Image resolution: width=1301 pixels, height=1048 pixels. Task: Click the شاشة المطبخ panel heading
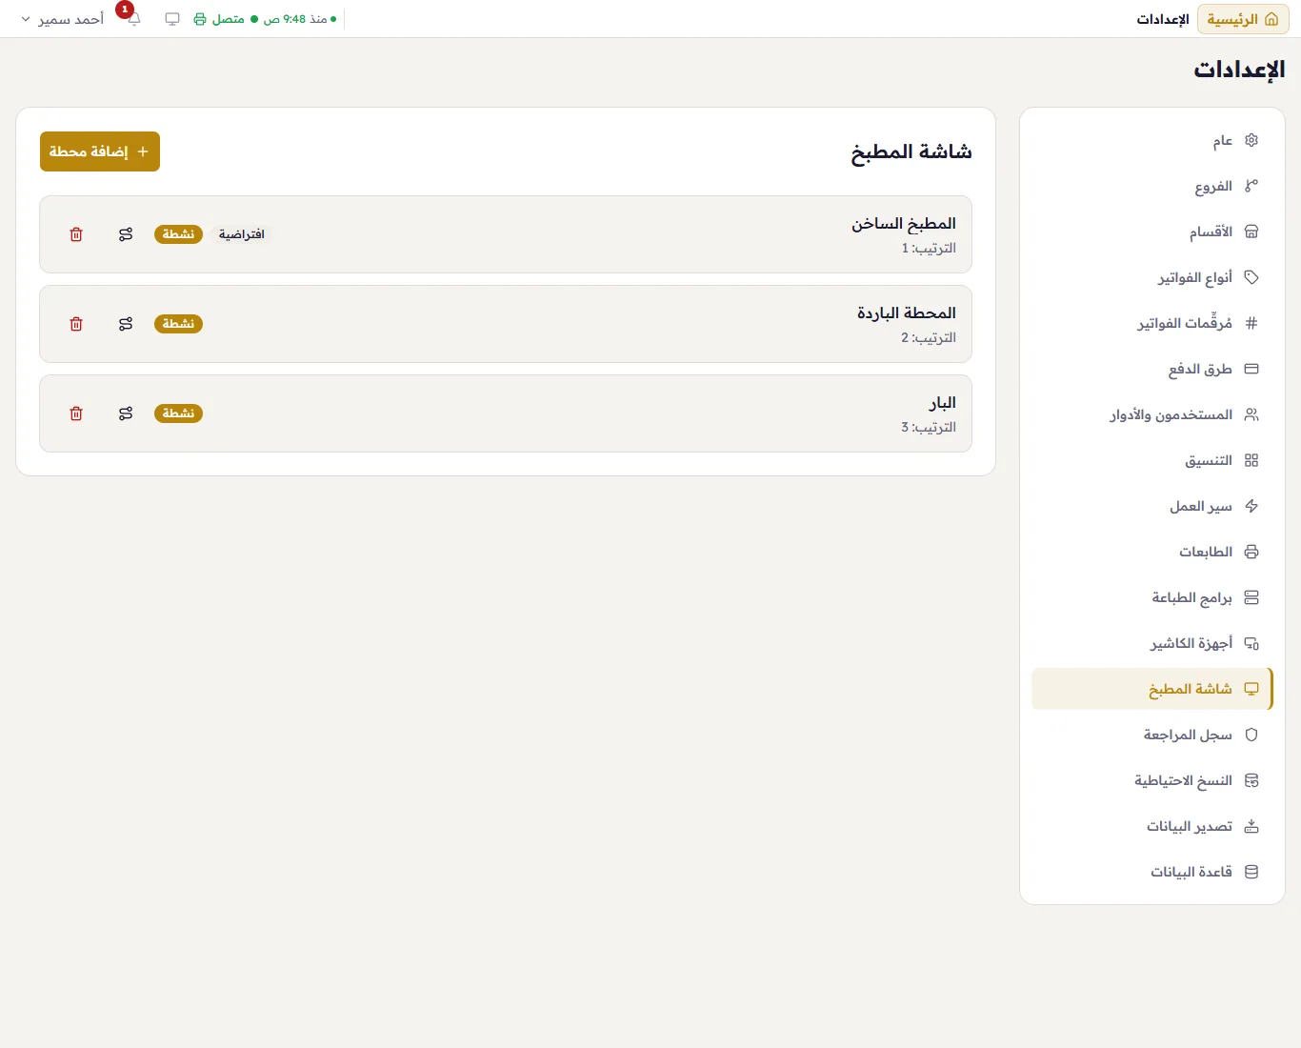[x=911, y=151]
